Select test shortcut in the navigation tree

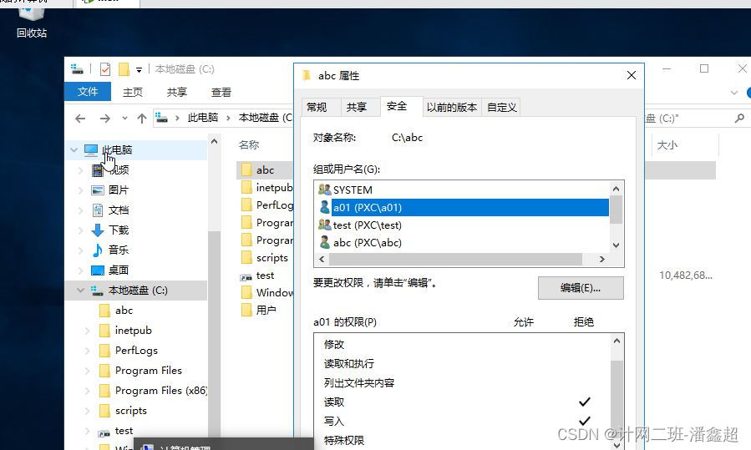124,431
